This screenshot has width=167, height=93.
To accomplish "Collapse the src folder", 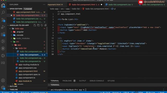I will click(x=11, y=42).
